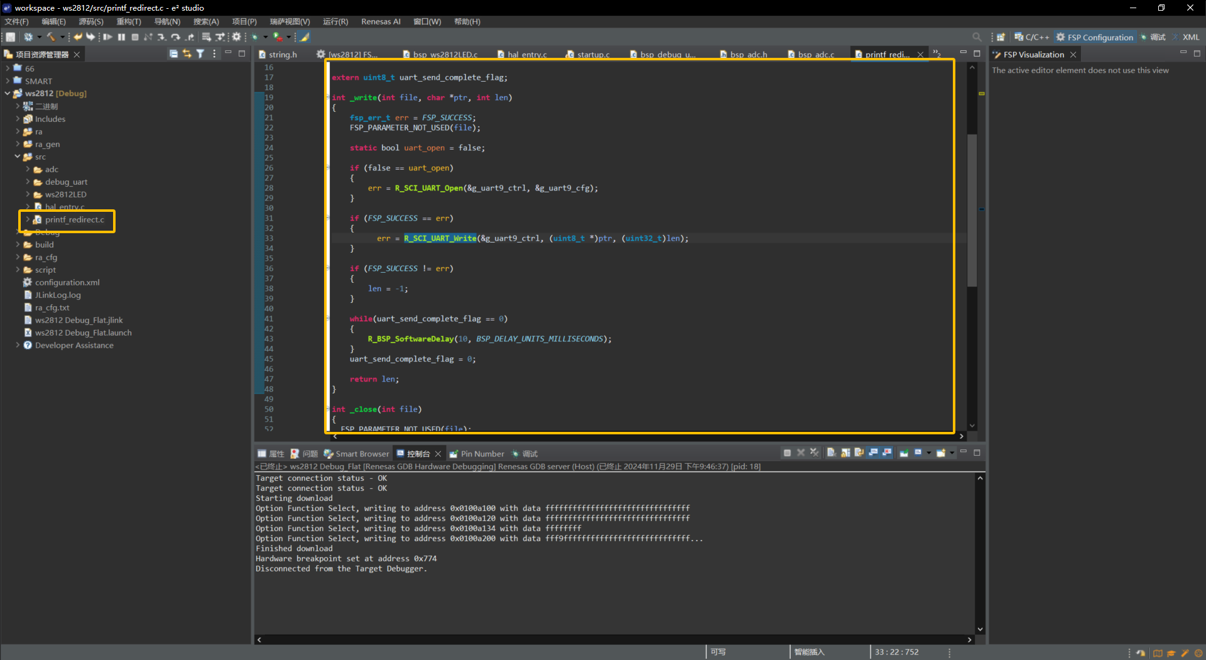Click the Open Console new console icon
Viewport: 1206px width, 660px height.
942,453
